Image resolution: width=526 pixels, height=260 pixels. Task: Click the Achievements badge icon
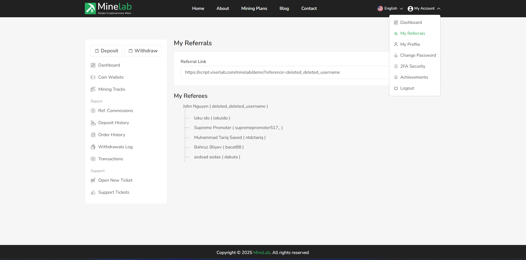[396, 77]
